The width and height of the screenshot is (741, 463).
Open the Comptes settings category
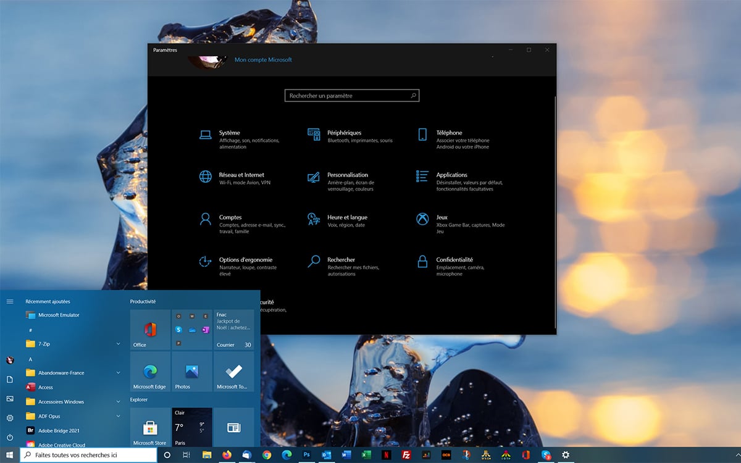(x=242, y=224)
